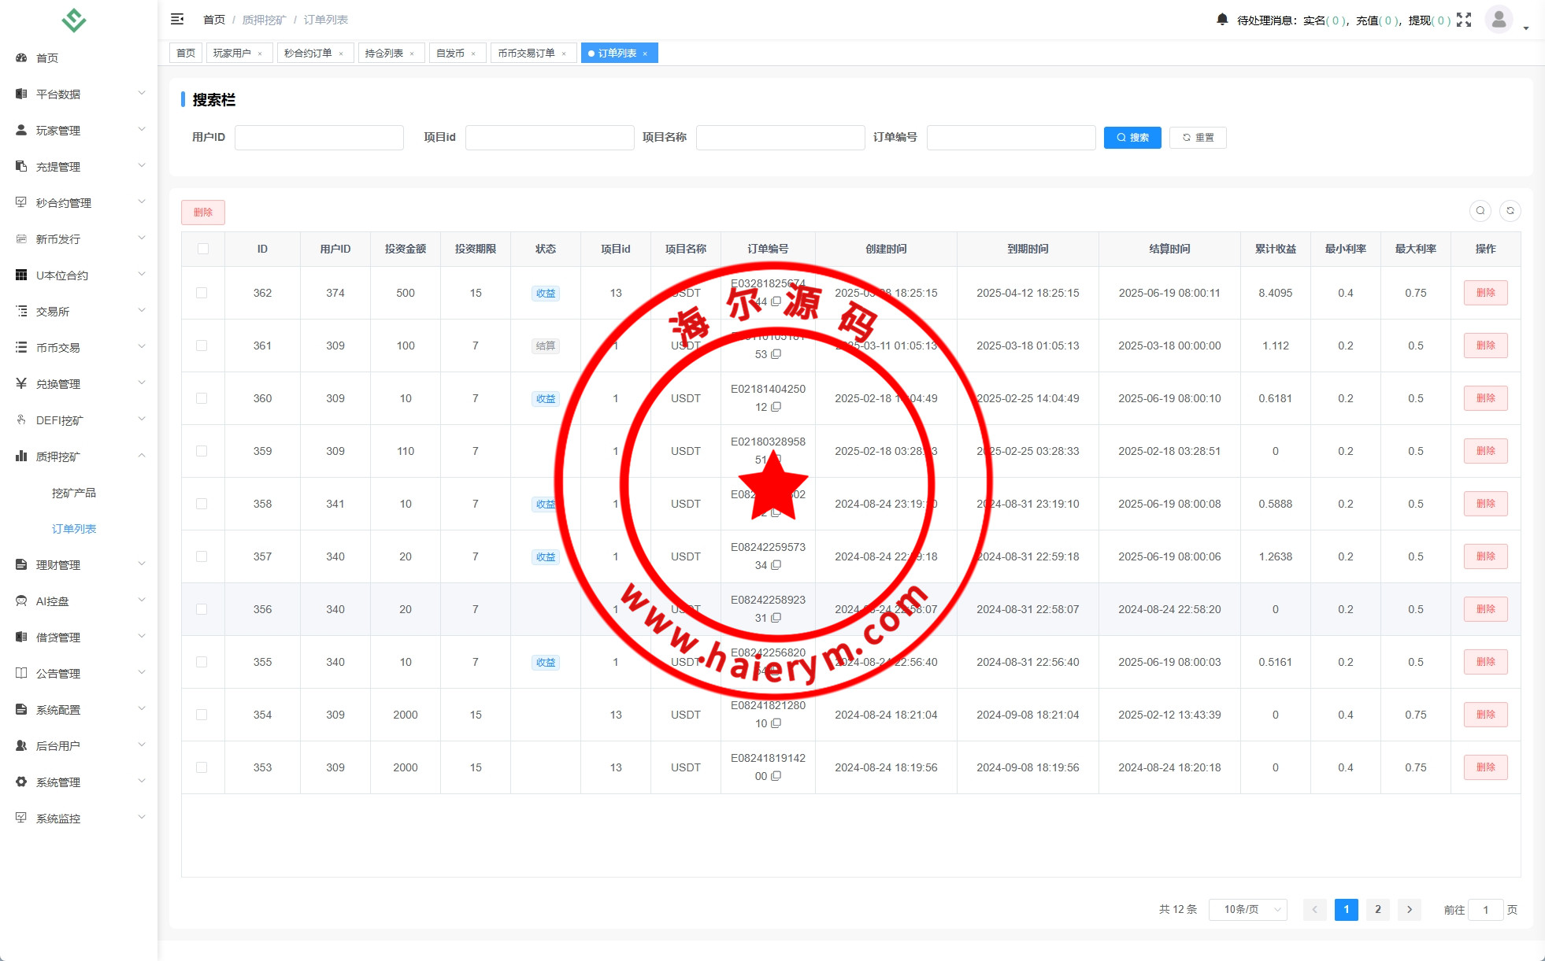The image size is (1545, 961).
Task: Tick checkbox for order row 354
Action: (202, 715)
